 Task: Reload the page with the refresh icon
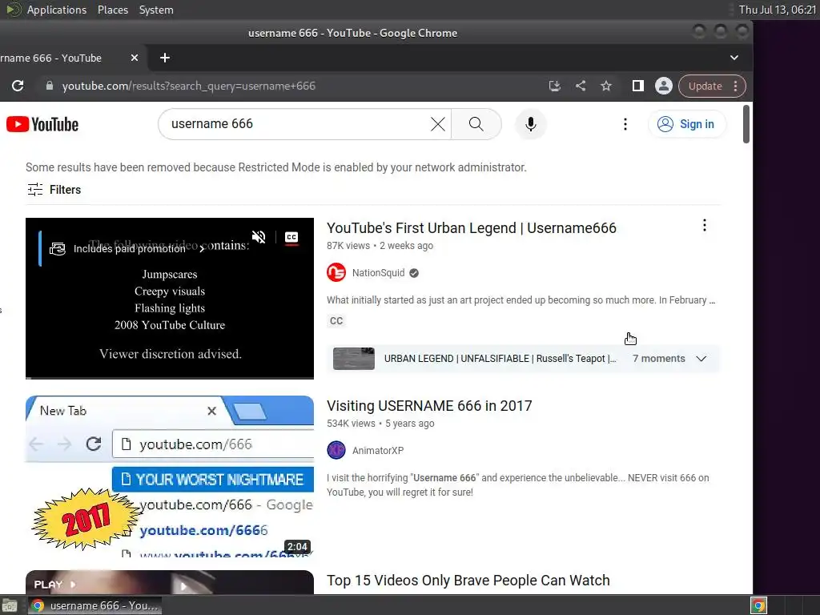(x=18, y=86)
